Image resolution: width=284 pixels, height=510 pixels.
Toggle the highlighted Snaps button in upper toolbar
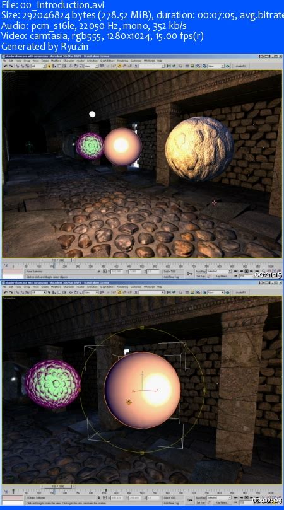(x=119, y=66)
